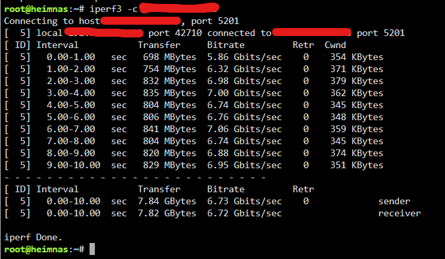The height and width of the screenshot is (259, 445).
Task: Click the Cwnd column header
Action: pos(335,45)
